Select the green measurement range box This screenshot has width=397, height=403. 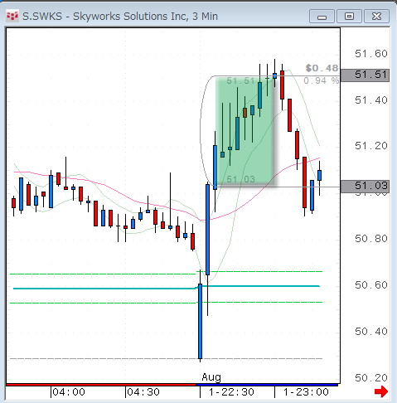[244, 131]
